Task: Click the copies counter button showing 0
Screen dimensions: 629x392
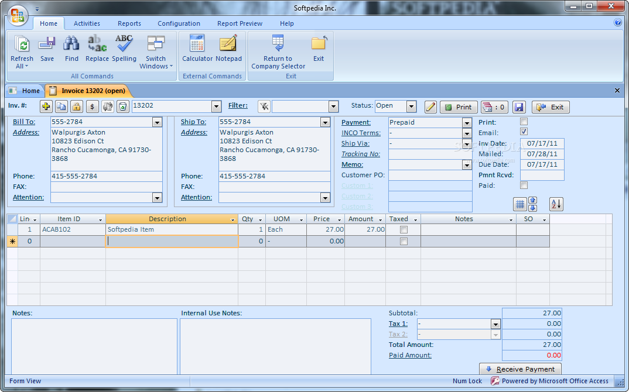Action: (495, 107)
